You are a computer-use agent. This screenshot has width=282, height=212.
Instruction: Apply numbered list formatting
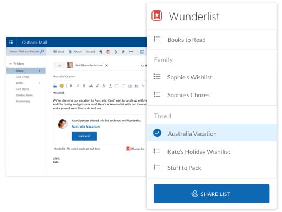click(123, 86)
